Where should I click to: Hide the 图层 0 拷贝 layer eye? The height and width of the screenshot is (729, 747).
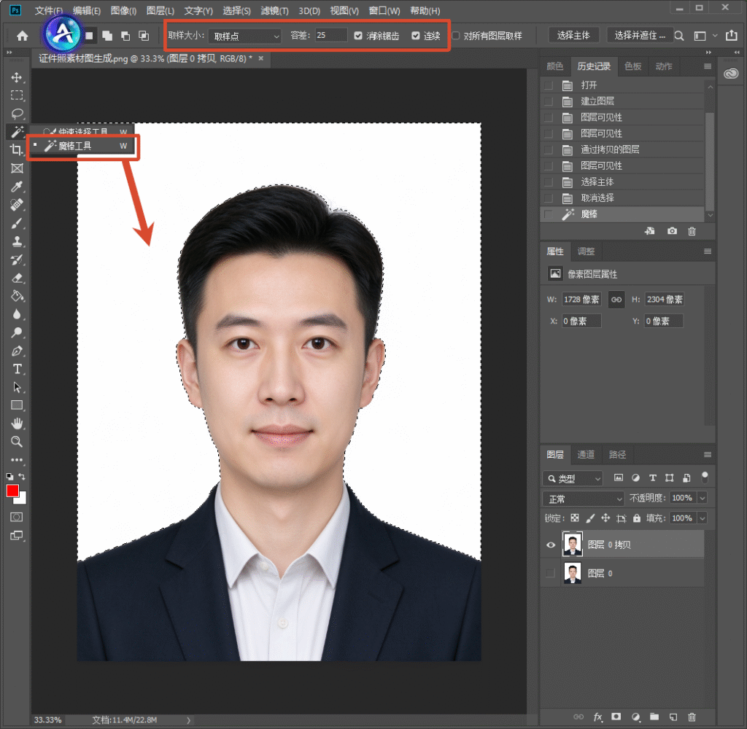(x=551, y=545)
